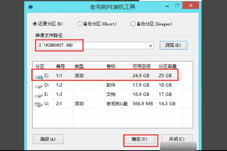Minimize the 老毛桃PE装机工具 window

(167, 6)
